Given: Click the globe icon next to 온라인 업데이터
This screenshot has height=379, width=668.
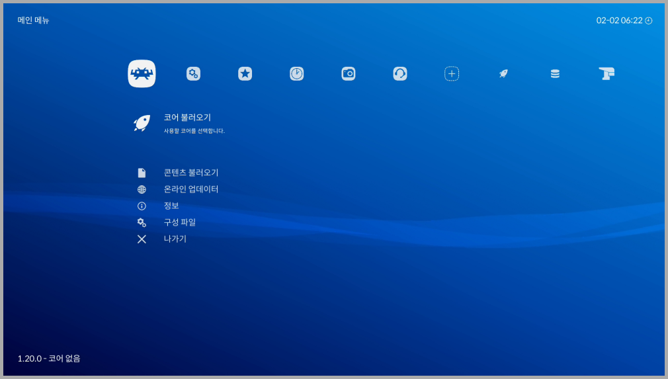Looking at the screenshot, I should pos(142,189).
